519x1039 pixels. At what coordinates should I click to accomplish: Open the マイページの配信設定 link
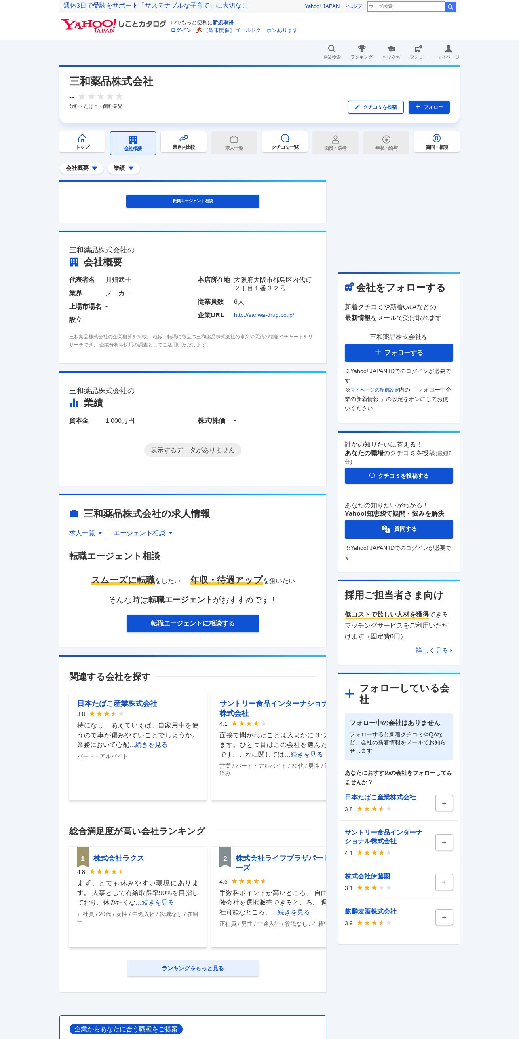tap(375, 390)
